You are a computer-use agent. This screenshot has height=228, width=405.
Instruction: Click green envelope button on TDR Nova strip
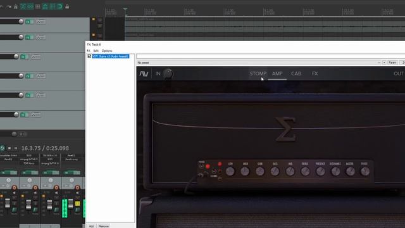pyautogui.click(x=35, y=210)
